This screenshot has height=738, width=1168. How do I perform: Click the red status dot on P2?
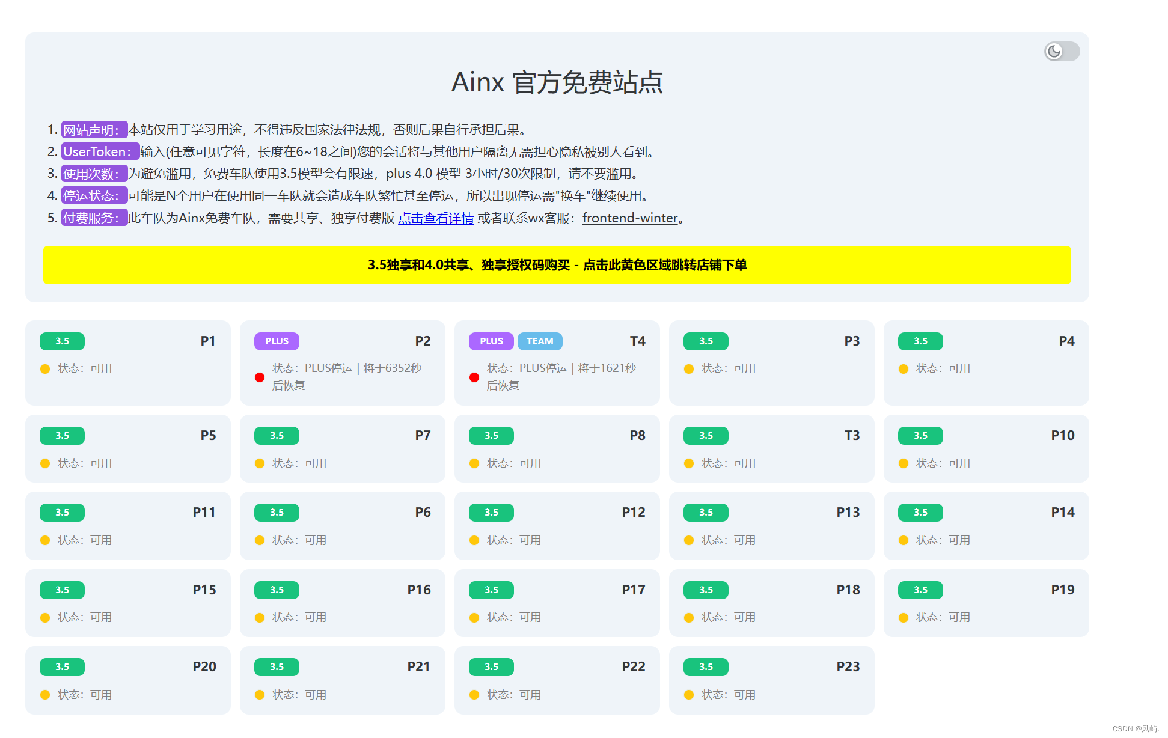[x=260, y=377]
